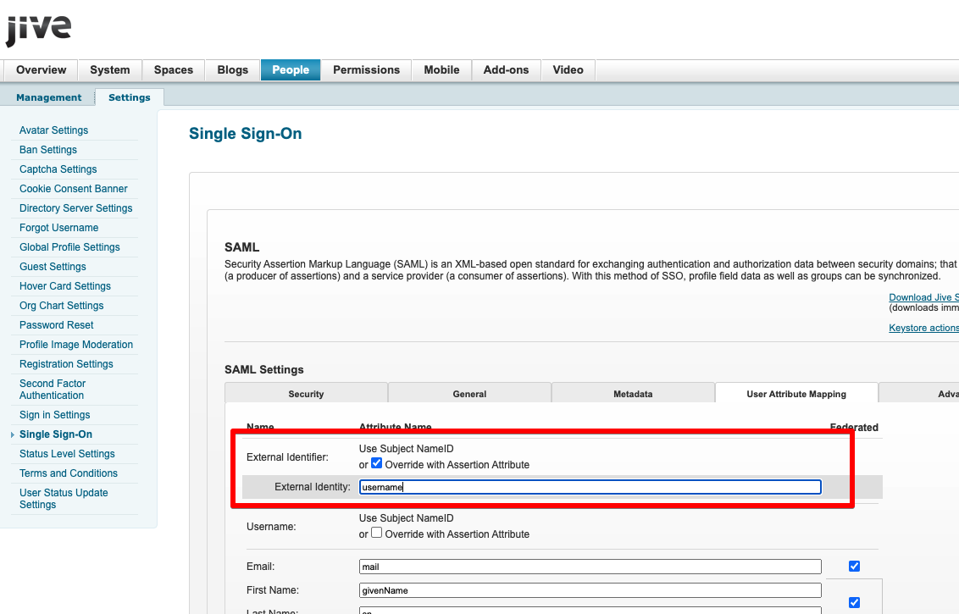This screenshot has width=959, height=614.
Task: Switch to the Security SAML tab
Action: 306,394
